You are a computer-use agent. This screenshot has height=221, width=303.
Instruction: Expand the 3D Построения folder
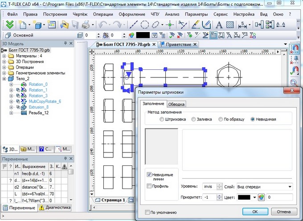4,62
